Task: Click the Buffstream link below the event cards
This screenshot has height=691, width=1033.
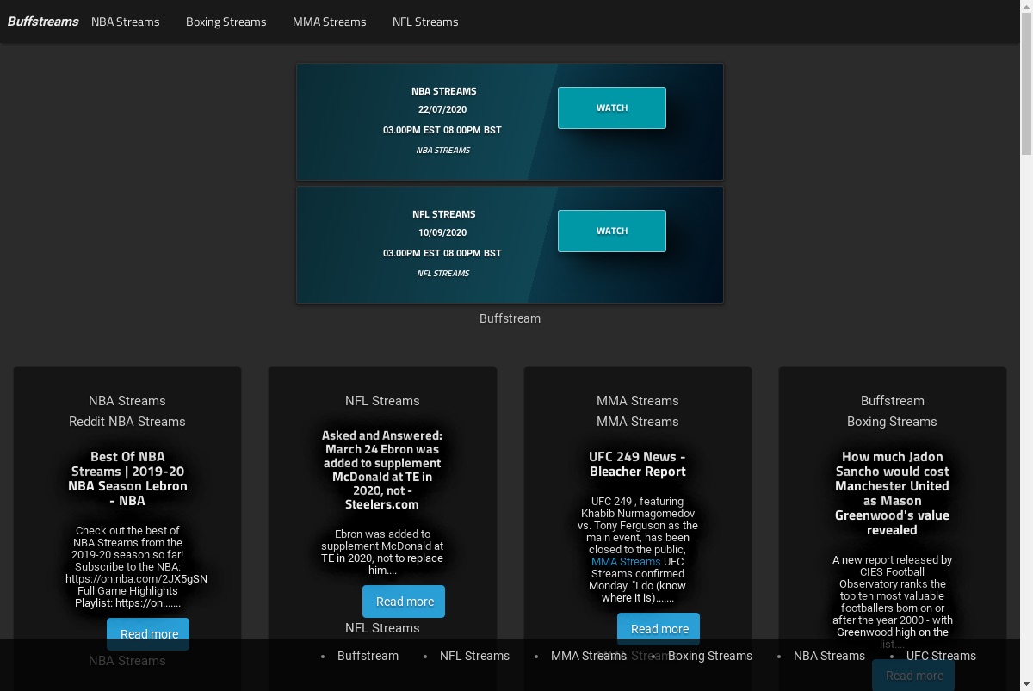Action: (510, 318)
